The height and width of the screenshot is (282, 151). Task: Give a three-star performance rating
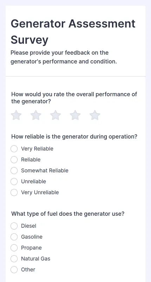click(55, 115)
